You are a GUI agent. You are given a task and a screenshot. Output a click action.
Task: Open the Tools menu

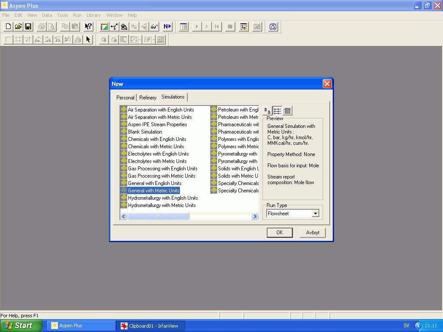62,15
